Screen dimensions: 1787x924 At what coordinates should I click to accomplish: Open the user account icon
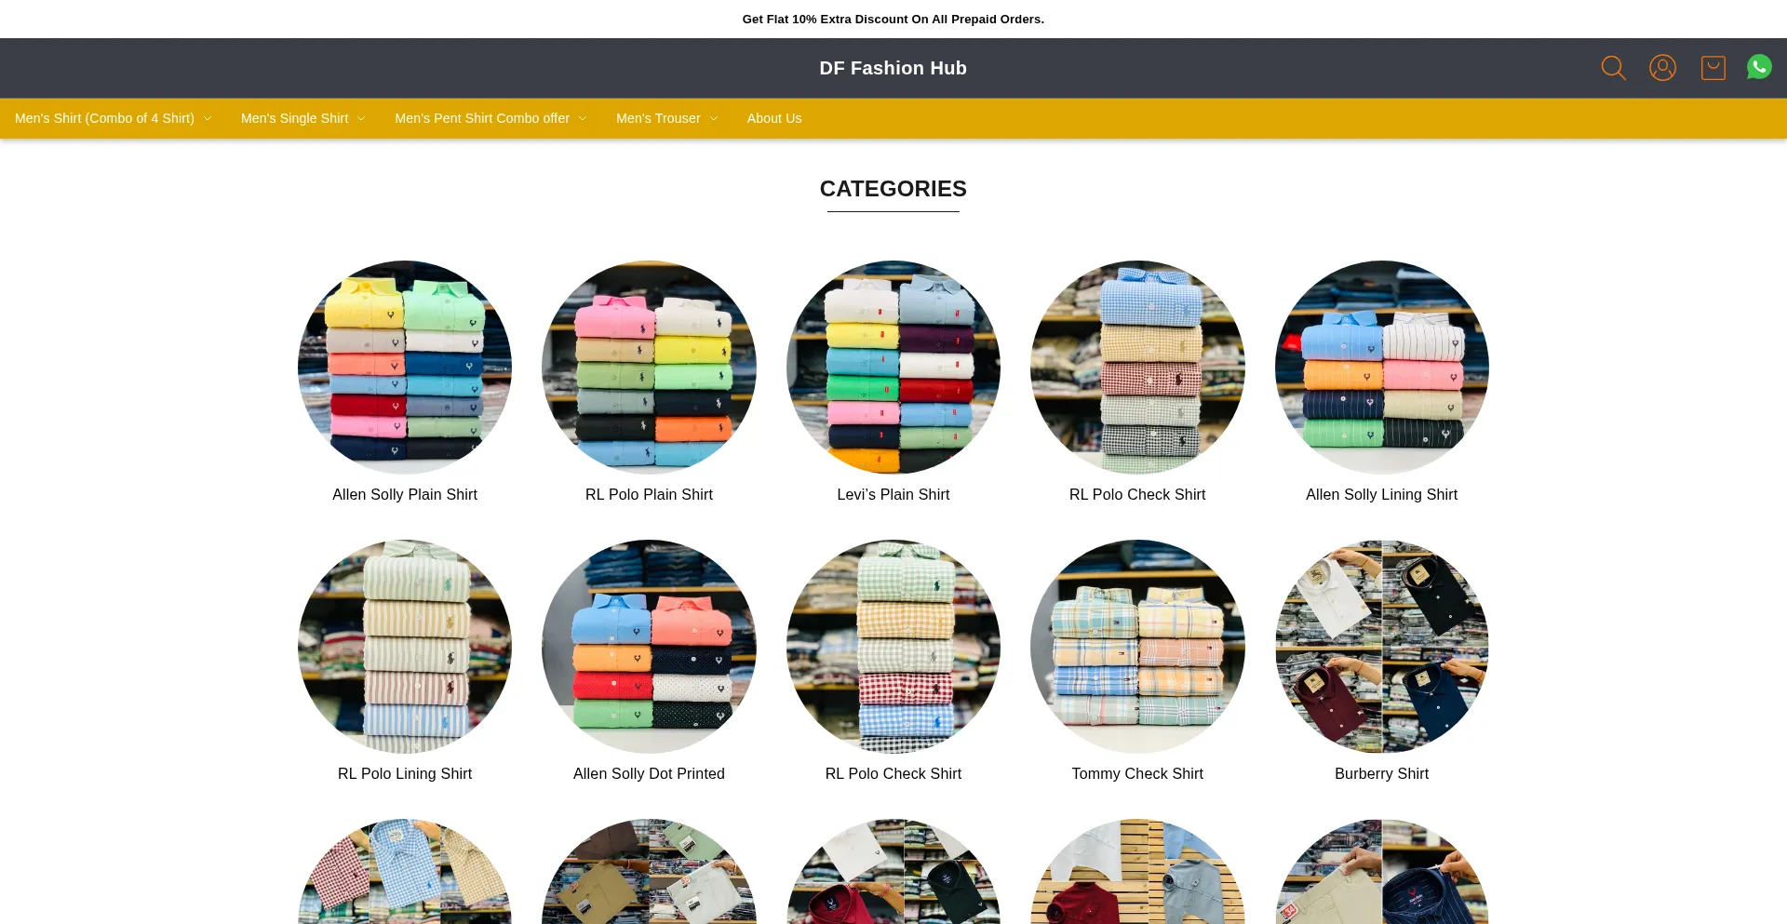(x=1662, y=68)
